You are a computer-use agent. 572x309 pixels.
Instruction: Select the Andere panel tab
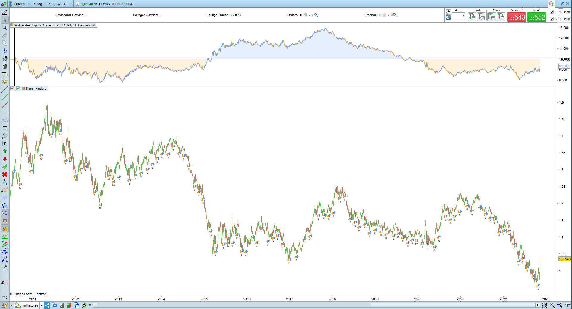pos(41,89)
